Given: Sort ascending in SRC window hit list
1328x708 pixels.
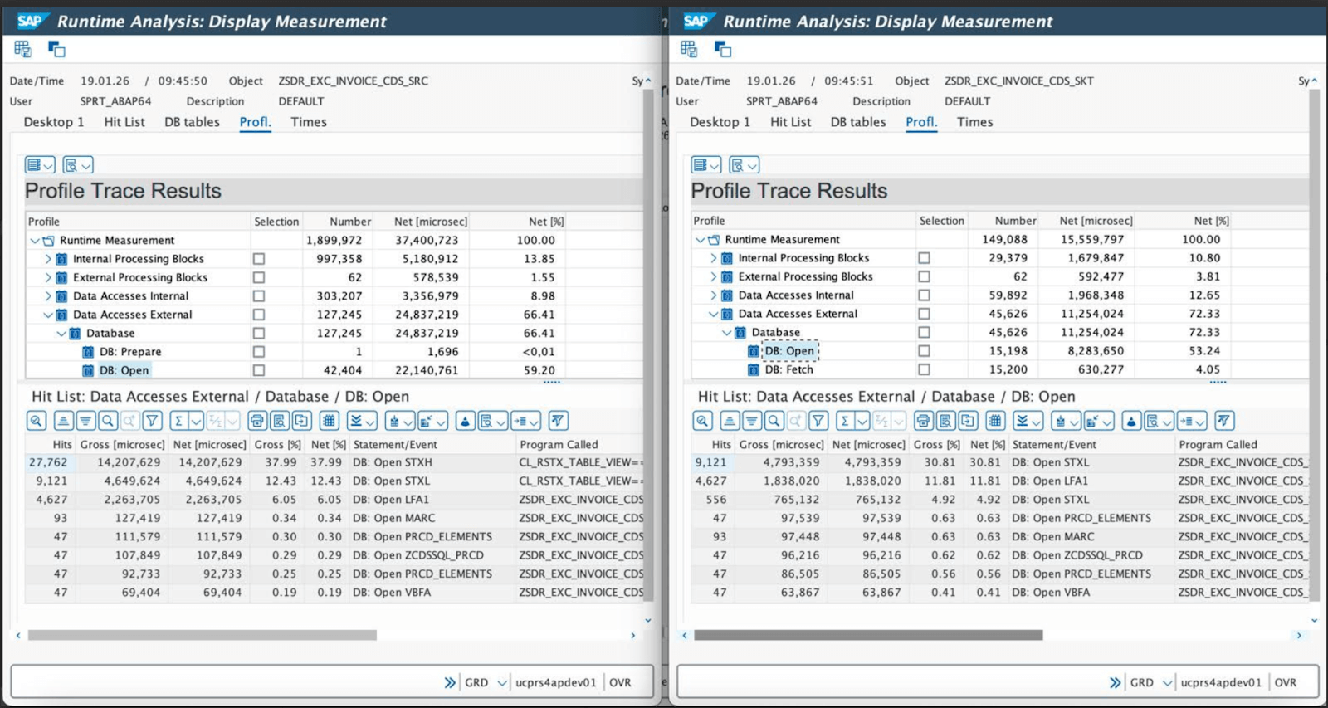Looking at the screenshot, I should coord(63,421).
